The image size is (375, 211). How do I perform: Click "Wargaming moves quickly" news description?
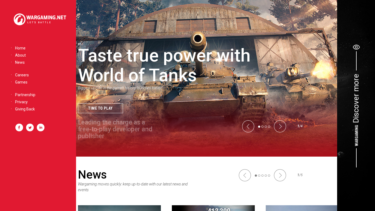133,187
